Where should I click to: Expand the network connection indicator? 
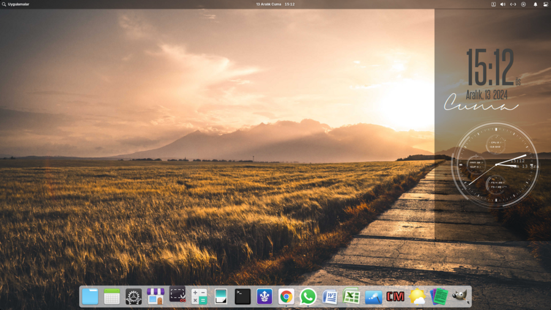pyautogui.click(x=513, y=4)
